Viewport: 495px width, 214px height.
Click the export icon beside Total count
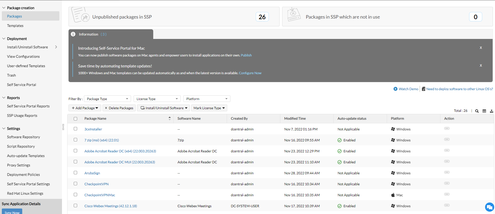point(491,111)
